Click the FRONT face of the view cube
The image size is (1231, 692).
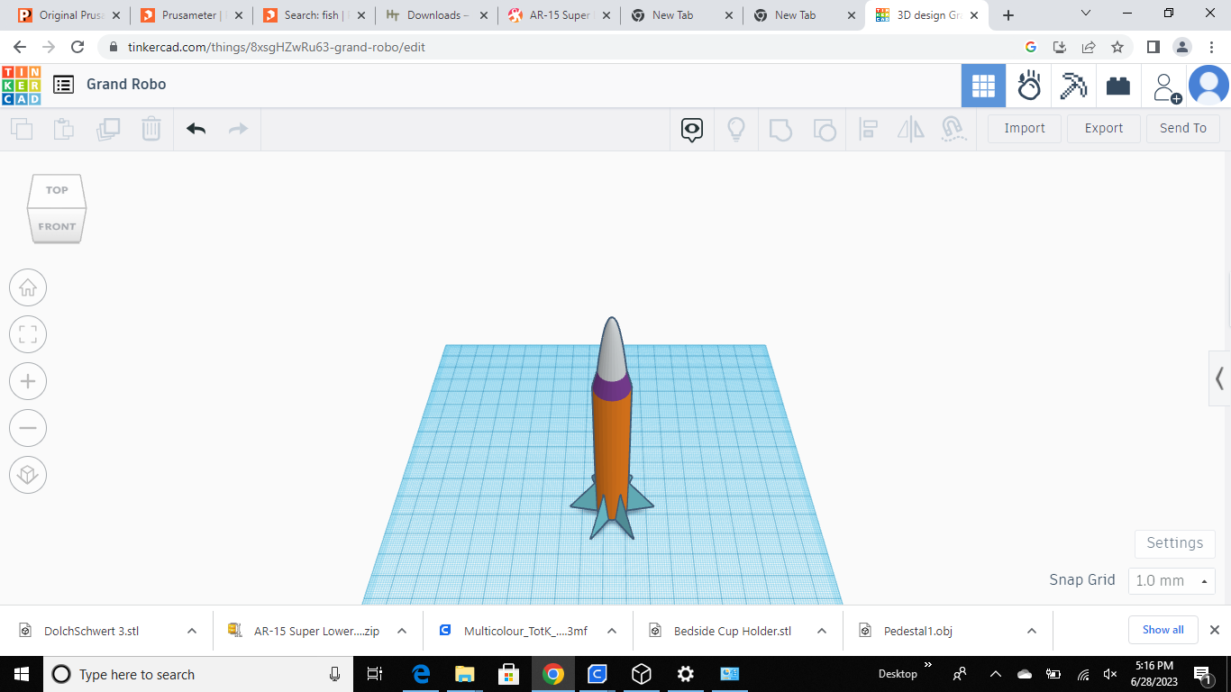click(x=57, y=226)
